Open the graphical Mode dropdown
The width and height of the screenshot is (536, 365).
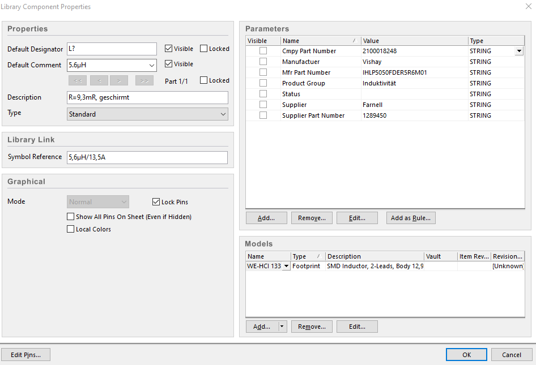click(x=124, y=202)
